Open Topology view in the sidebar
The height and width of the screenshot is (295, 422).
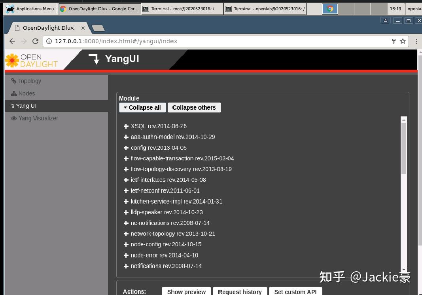[29, 81]
